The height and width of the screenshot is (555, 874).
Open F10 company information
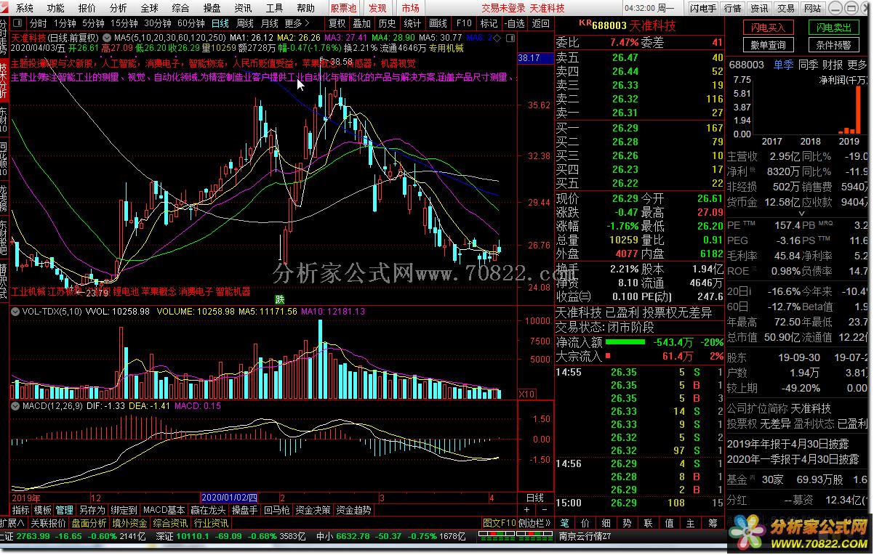tap(462, 23)
